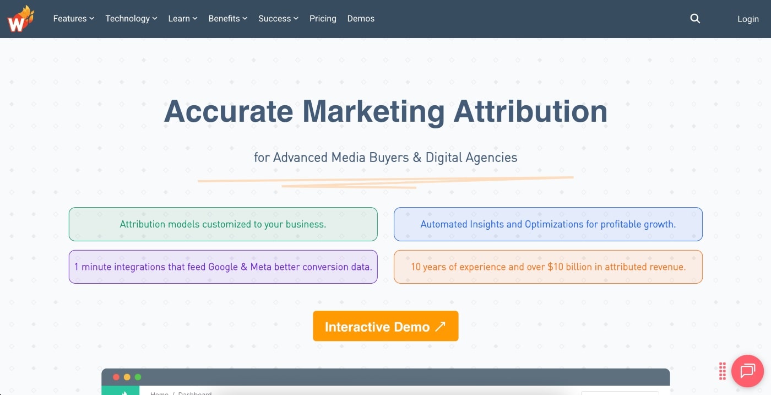Expand the Technology dropdown menu
Viewport: 771px width, 395px height.
[x=131, y=19]
